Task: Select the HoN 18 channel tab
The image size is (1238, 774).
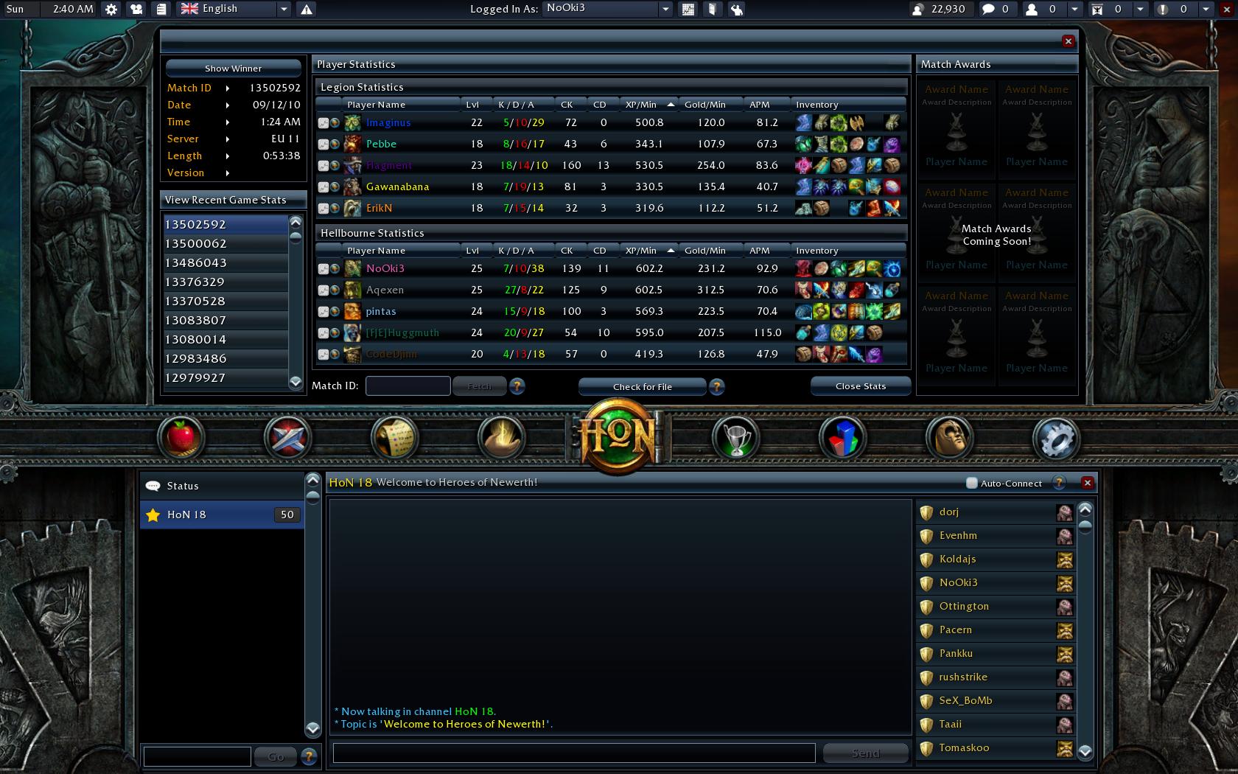Action: [222, 515]
